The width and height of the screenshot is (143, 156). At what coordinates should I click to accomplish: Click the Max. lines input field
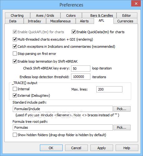pos(109,89)
